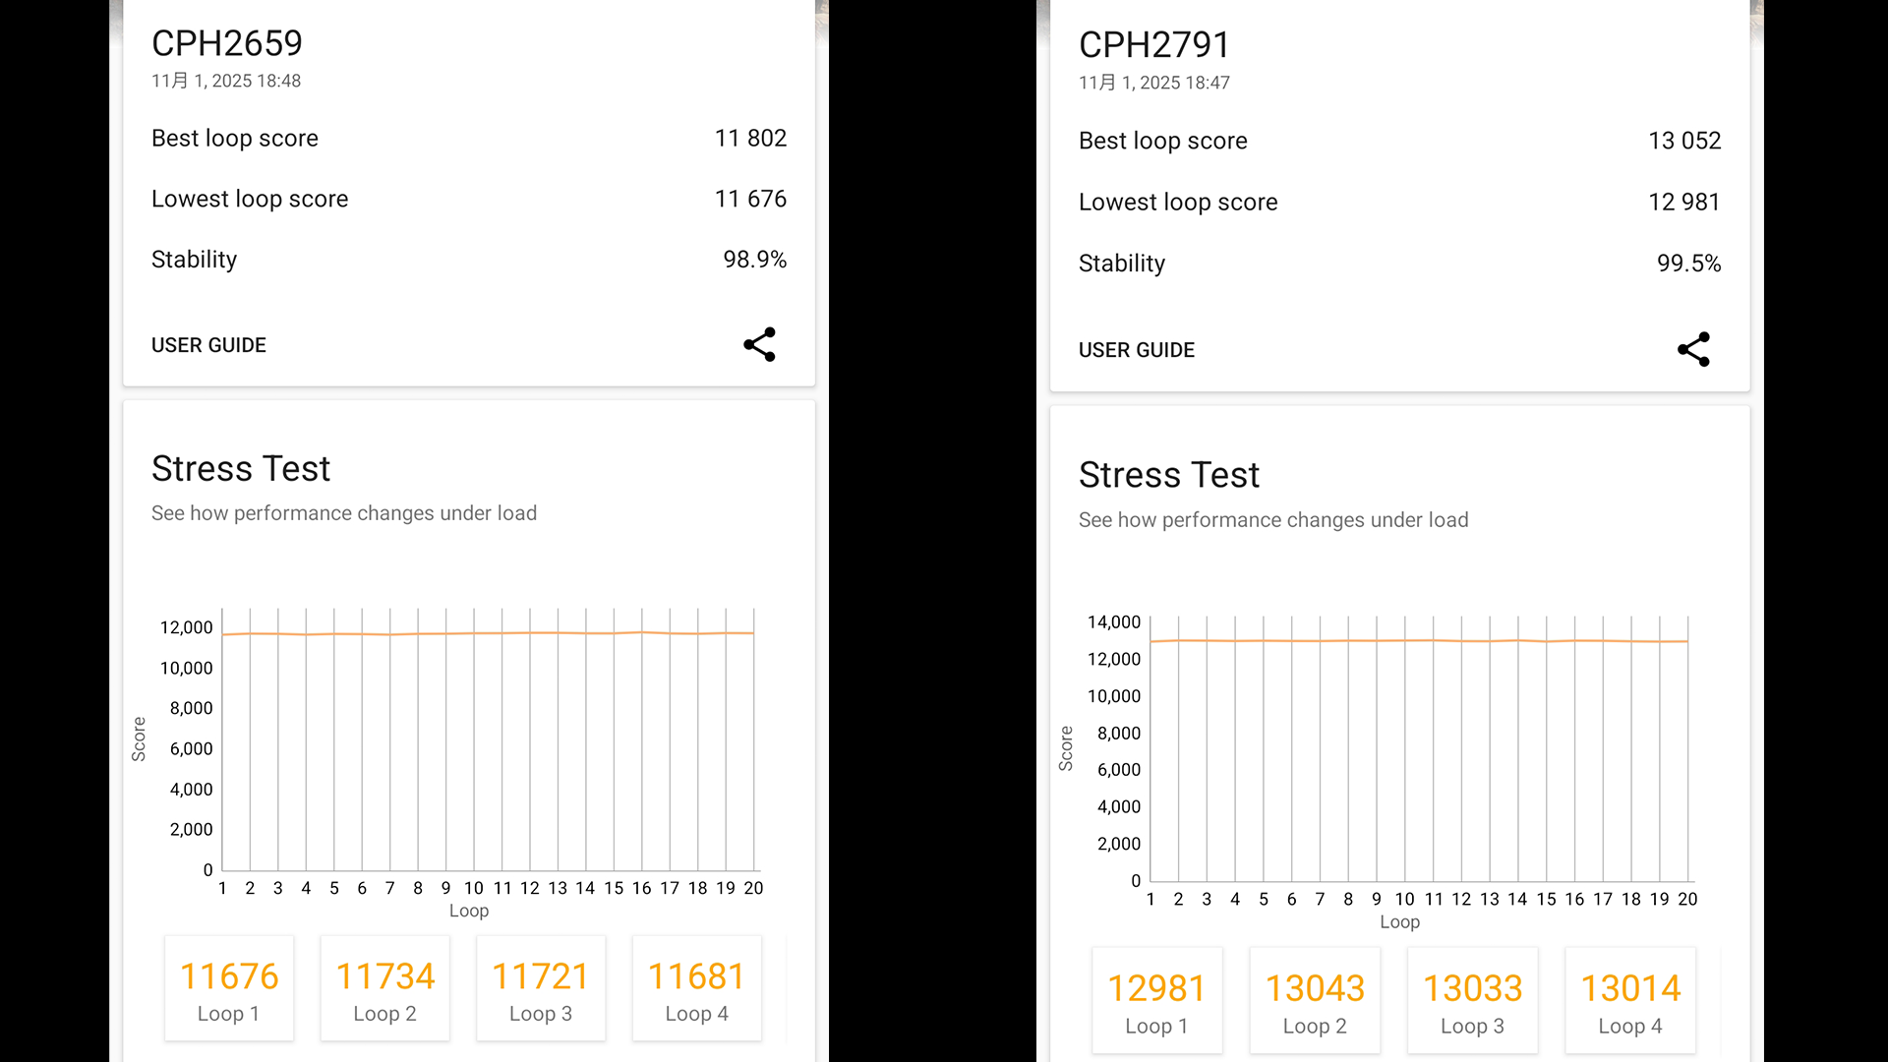The image size is (1888, 1062).
Task: Click Stability 98.9% row
Action: coord(468,260)
